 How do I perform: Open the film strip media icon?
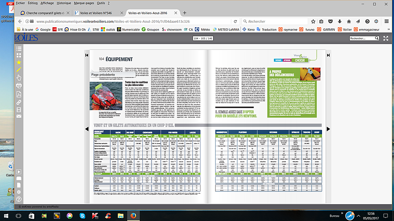[19, 110]
